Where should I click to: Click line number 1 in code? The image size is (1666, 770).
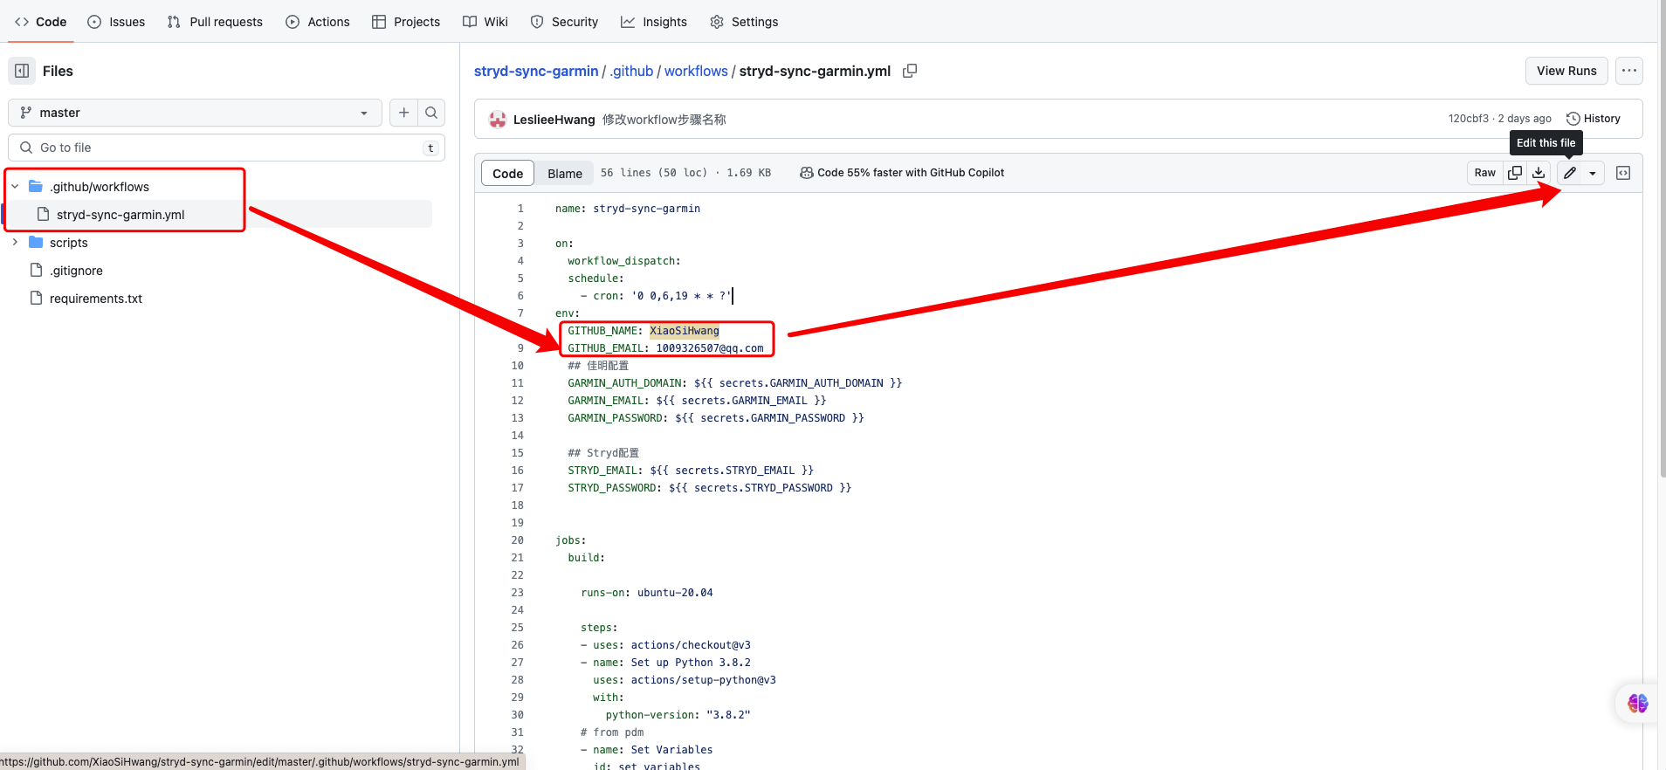pos(520,209)
